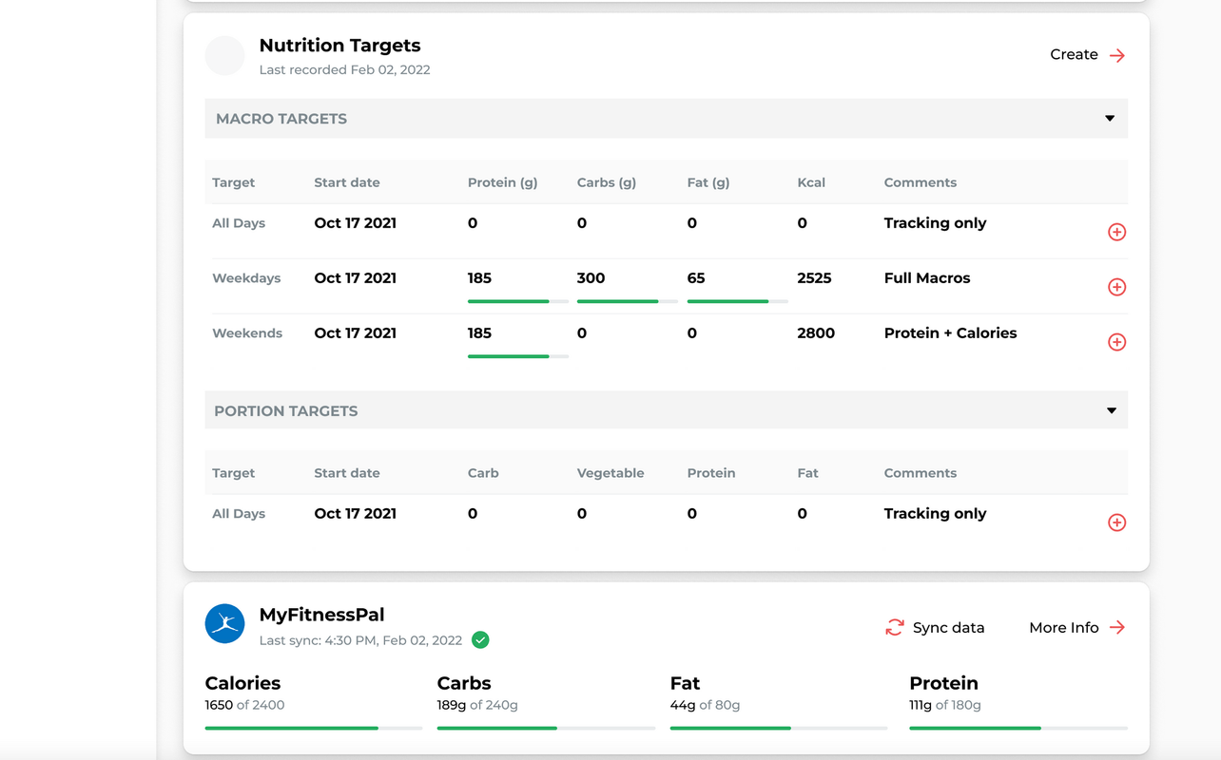Click the Calories progress bar

[x=314, y=728]
